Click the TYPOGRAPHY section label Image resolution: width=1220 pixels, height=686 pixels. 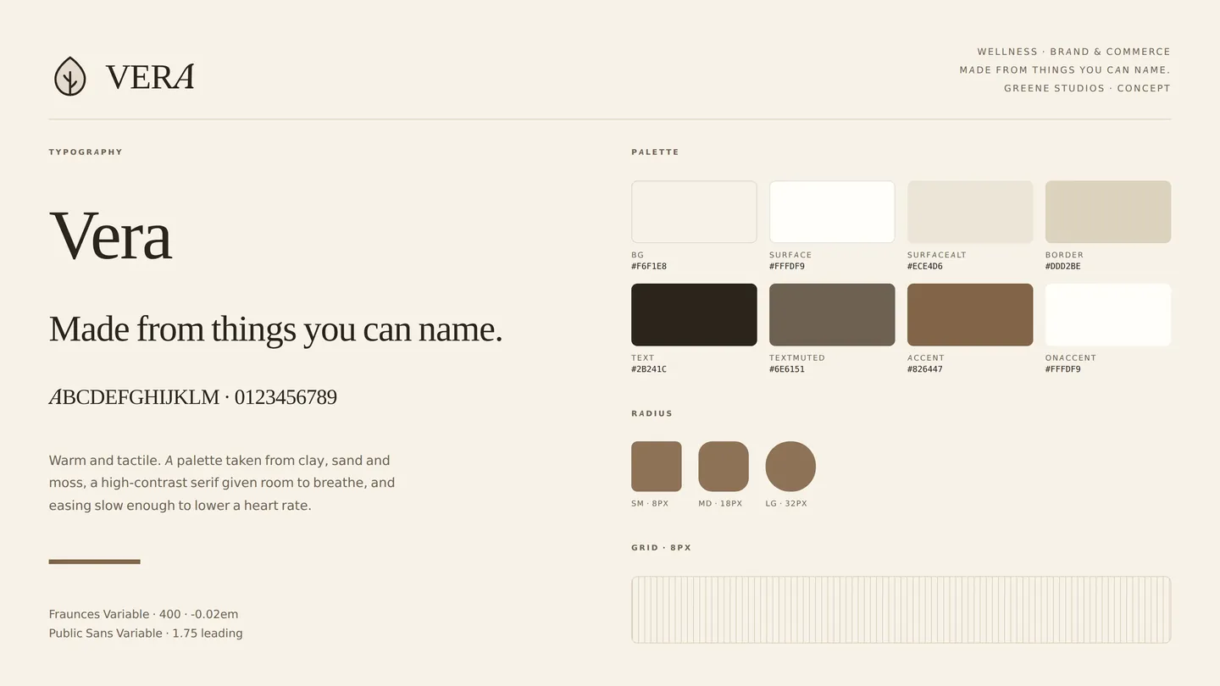pyautogui.click(x=86, y=152)
